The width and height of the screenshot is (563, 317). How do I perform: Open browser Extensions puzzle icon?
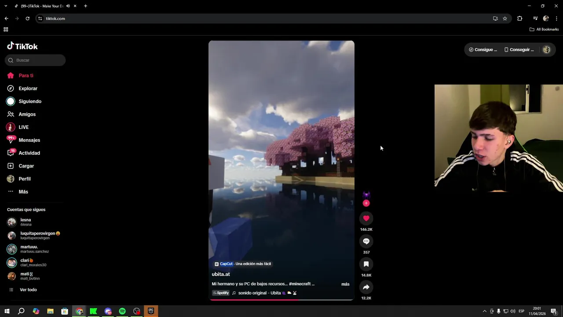(519, 18)
